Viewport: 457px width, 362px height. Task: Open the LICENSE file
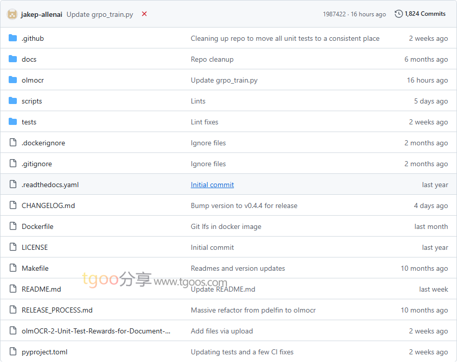click(x=35, y=247)
